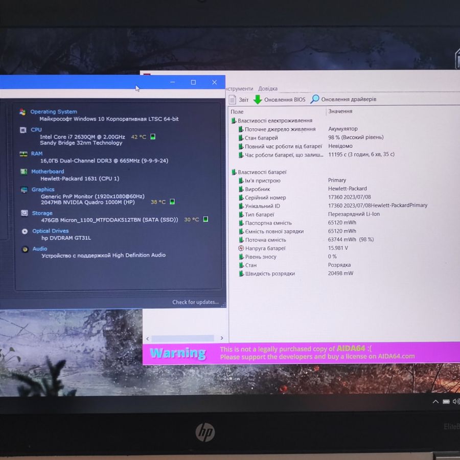
Task: Click the icon beside Швидкість розрядки row
Action: tap(241, 274)
